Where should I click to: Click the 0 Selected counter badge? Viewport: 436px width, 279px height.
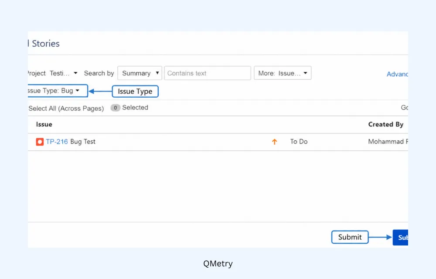(x=115, y=108)
